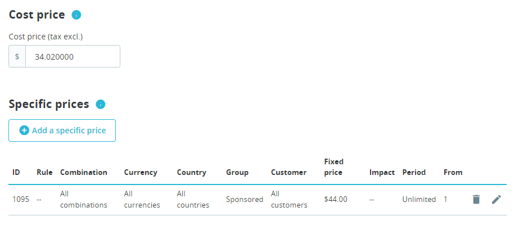
Task: Click the Group column header
Action: 238,172
